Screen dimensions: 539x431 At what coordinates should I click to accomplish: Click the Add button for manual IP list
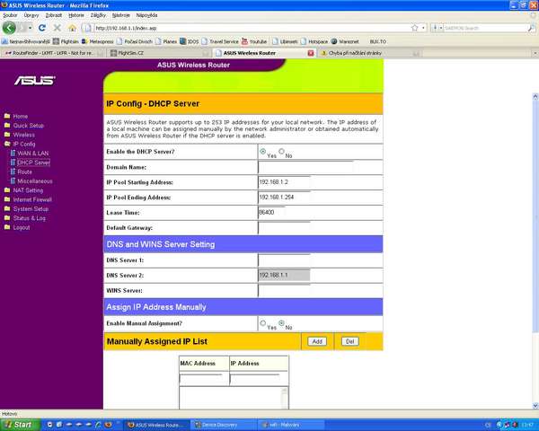pyautogui.click(x=317, y=341)
